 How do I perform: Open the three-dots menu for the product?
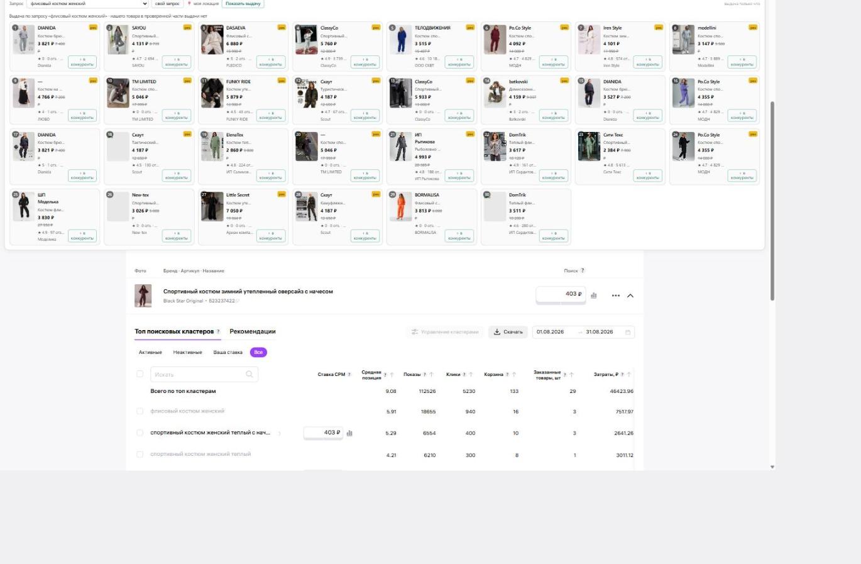[x=616, y=296]
